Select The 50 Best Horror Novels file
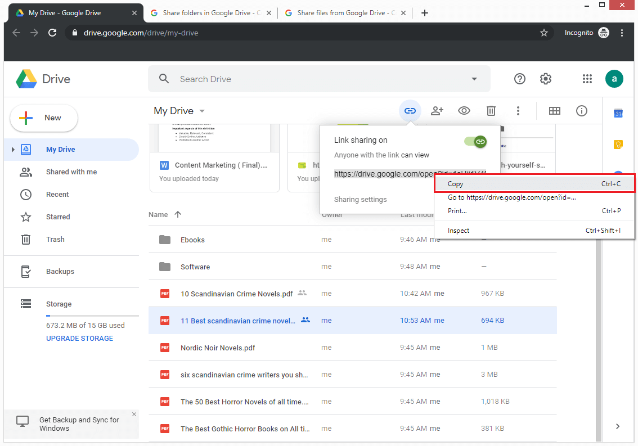The width and height of the screenshot is (638, 446). tap(352, 402)
